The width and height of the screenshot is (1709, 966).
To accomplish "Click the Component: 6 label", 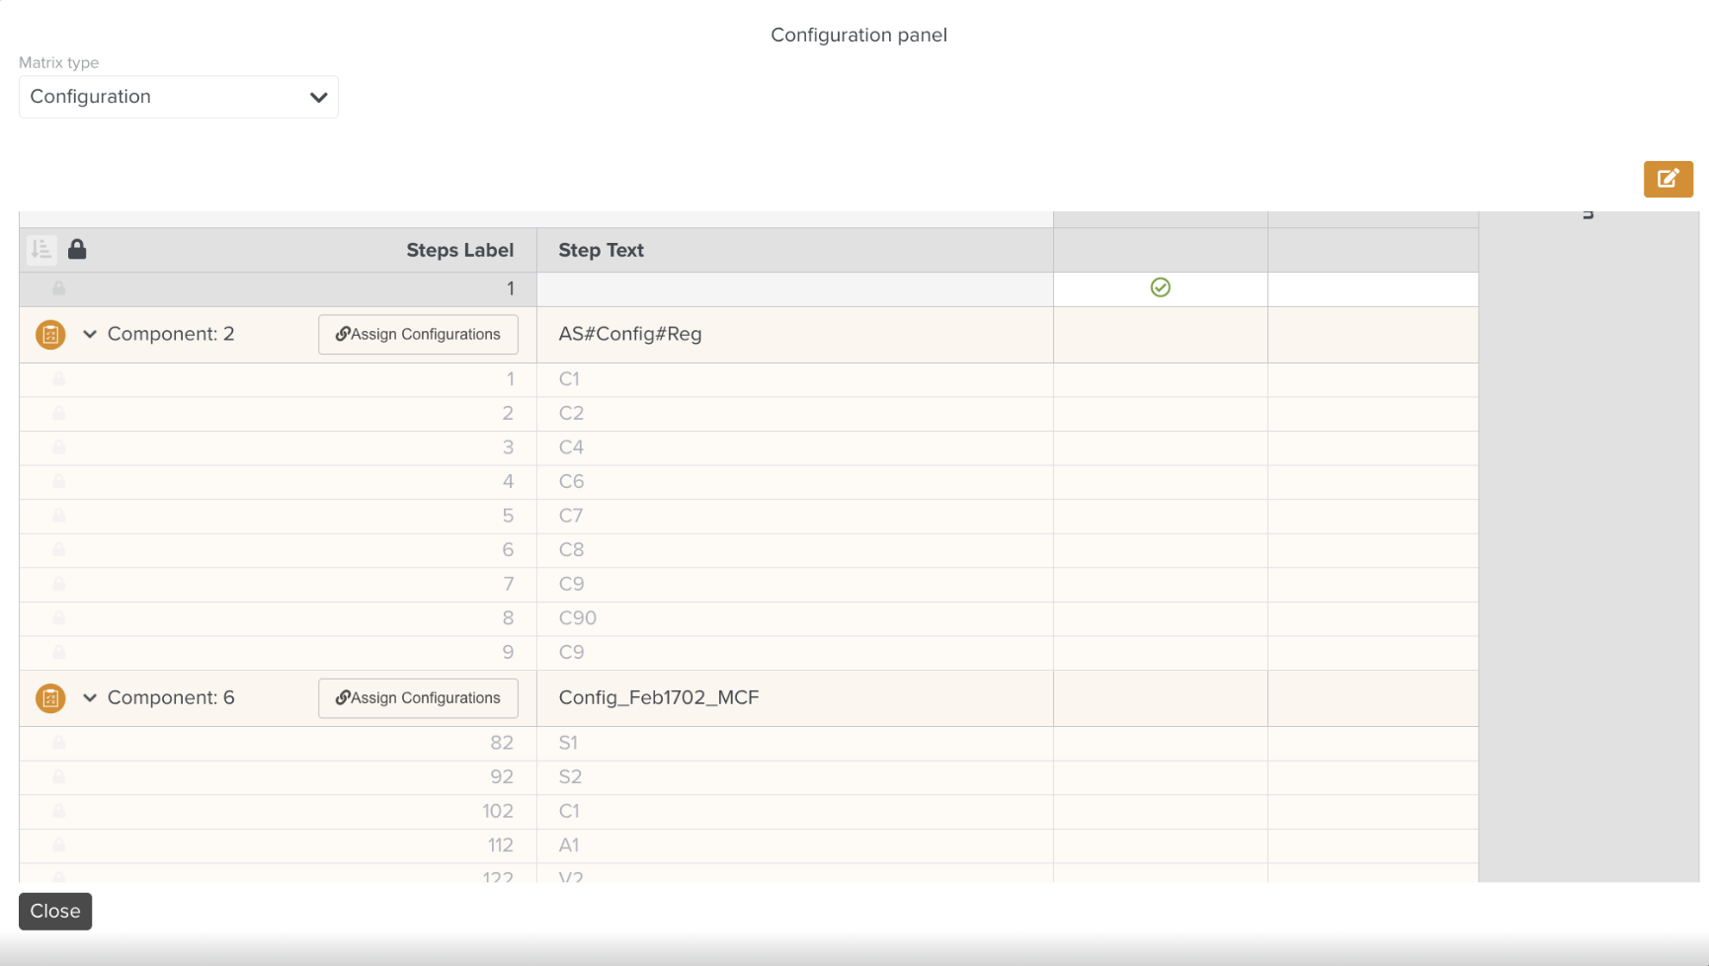I will [171, 697].
